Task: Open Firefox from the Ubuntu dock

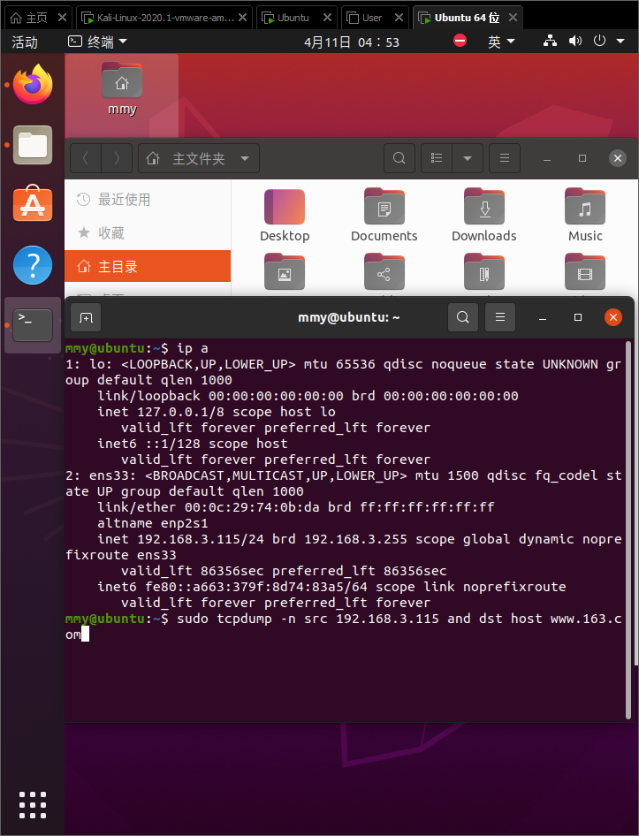Action: 33,84
